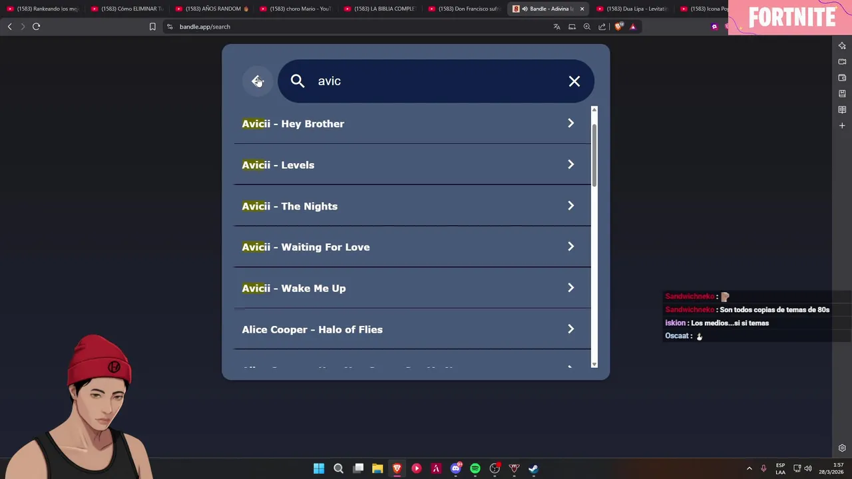The image size is (852, 479).
Task: Open Brave Wallet icon in sidebar
Action: tap(842, 78)
